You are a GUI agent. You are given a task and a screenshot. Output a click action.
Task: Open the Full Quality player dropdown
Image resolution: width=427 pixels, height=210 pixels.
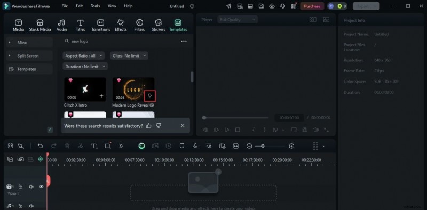(238, 20)
